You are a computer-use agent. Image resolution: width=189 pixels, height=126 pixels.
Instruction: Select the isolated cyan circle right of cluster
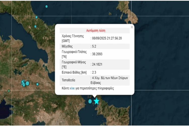tap(37, 84)
